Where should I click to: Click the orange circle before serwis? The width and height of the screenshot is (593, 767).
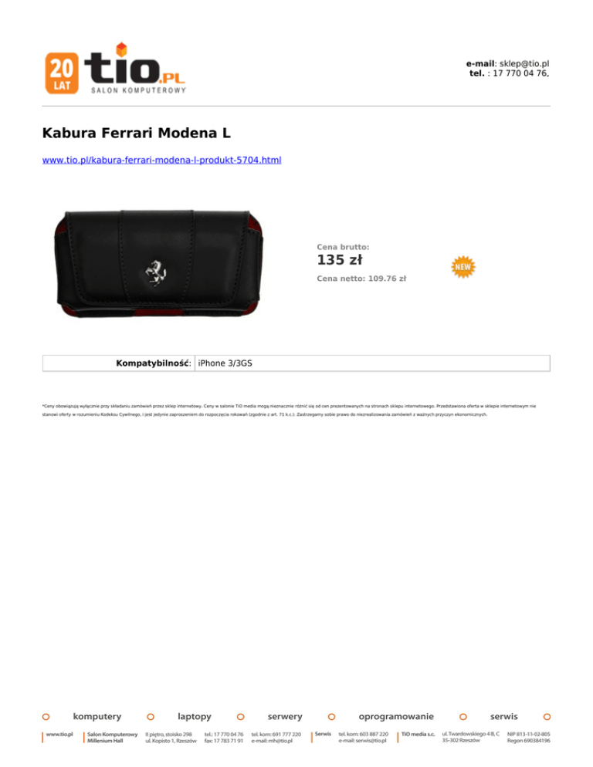click(463, 717)
